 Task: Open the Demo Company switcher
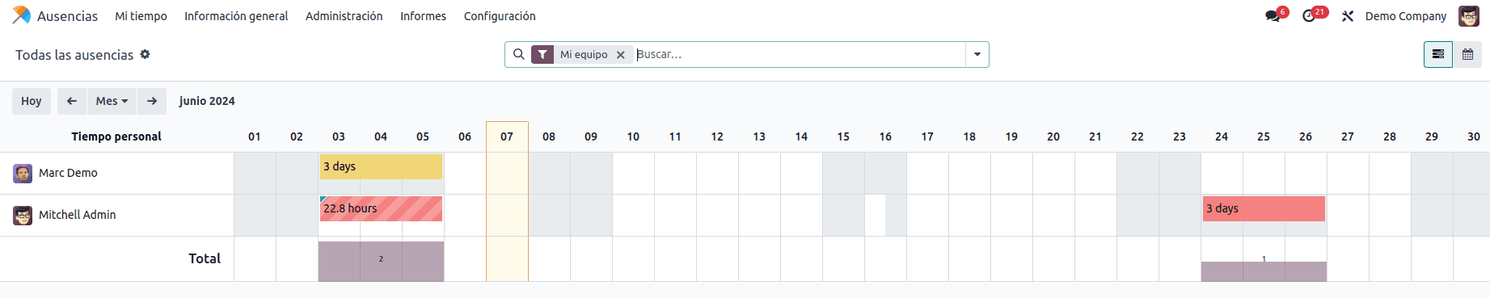click(1405, 16)
